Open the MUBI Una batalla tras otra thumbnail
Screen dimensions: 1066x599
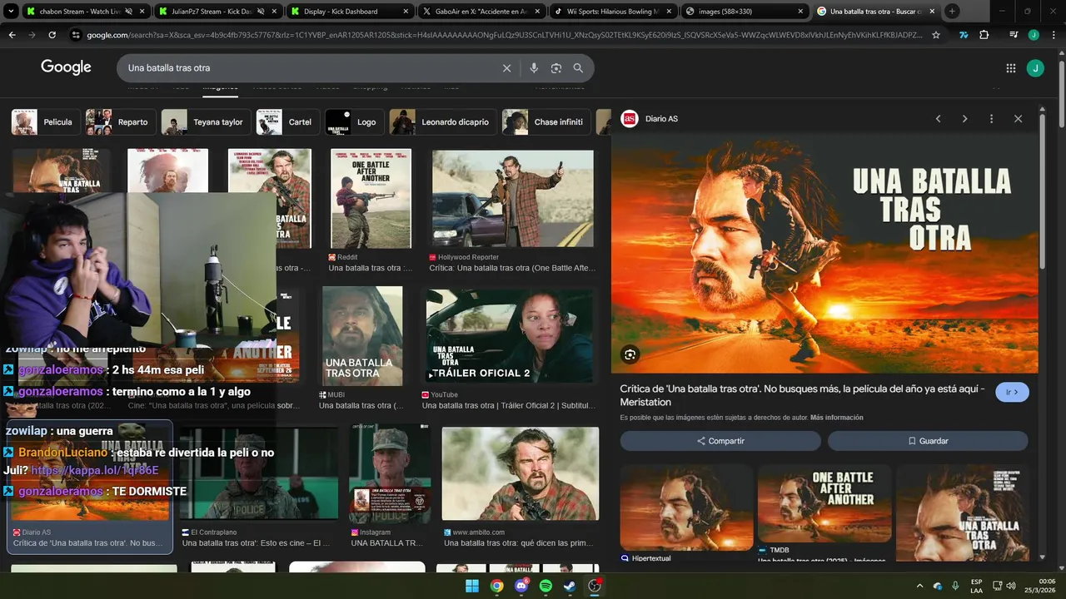pos(362,336)
